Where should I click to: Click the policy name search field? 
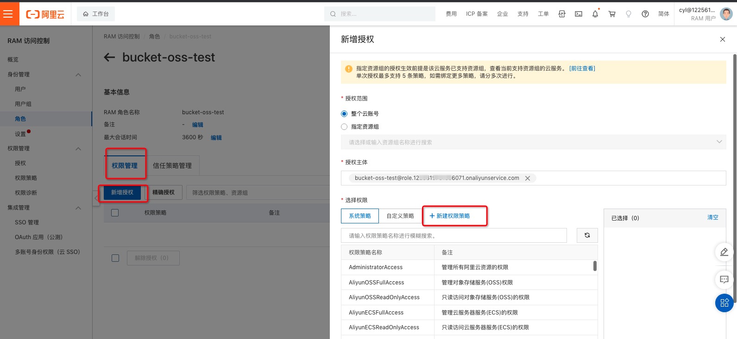tap(454, 235)
